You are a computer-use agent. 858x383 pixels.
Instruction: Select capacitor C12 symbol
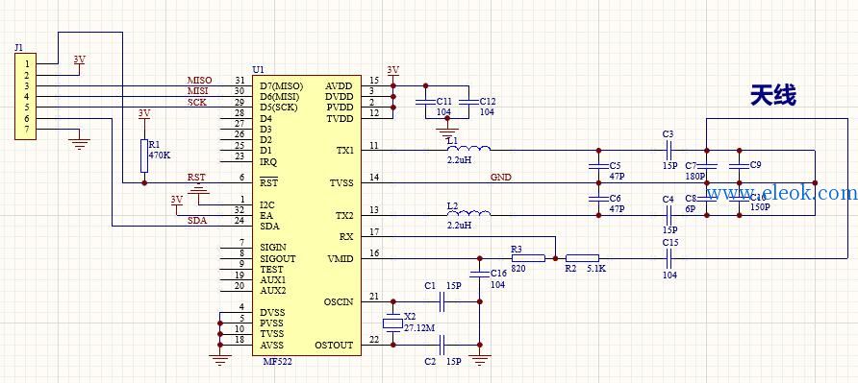tap(469, 102)
